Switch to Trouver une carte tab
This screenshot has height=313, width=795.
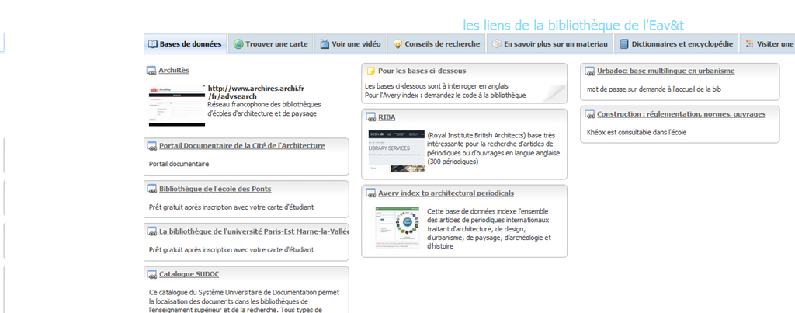click(x=271, y=44)
